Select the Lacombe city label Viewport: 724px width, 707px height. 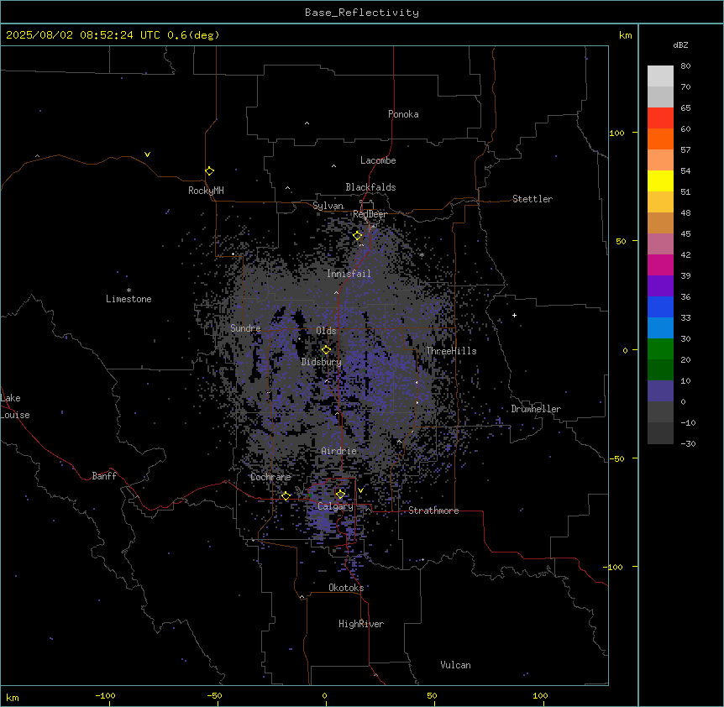378,160
